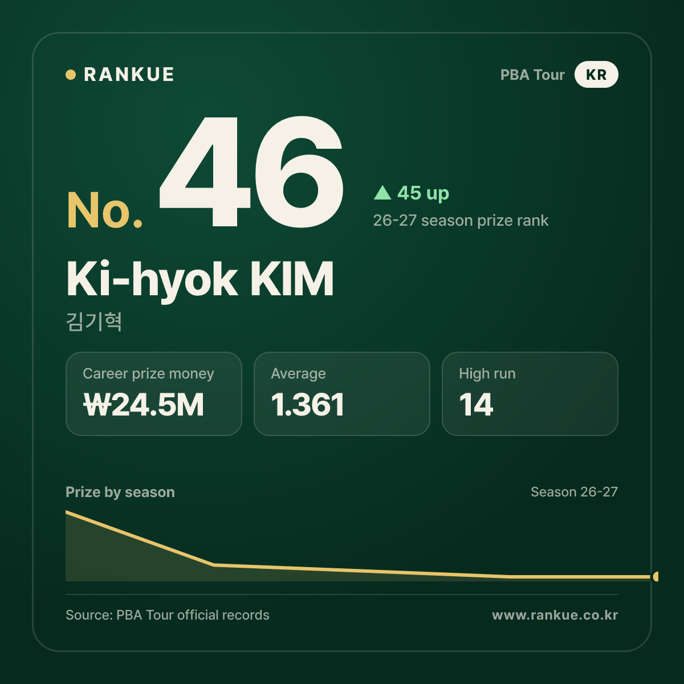The height and width of the screenshot is (684, 684).
Task: Click the yellow dot beside RANKUE
Action: [x=71, y=75]
